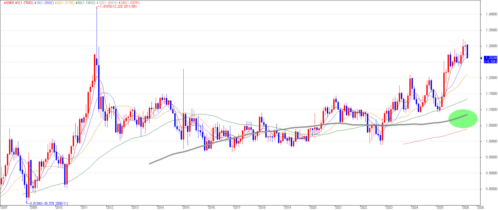Click the gray 120-period MA legend marker
498x210 pixels.
98,3
